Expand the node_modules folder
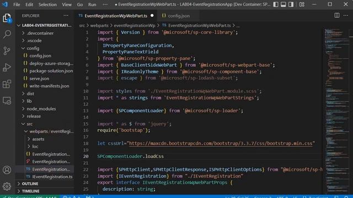This screenshot has width=353, height=198. [x=45, y=109]
